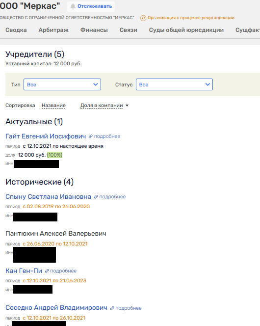
Task: Click the Актуальные (1) heading
Action: 34,122
